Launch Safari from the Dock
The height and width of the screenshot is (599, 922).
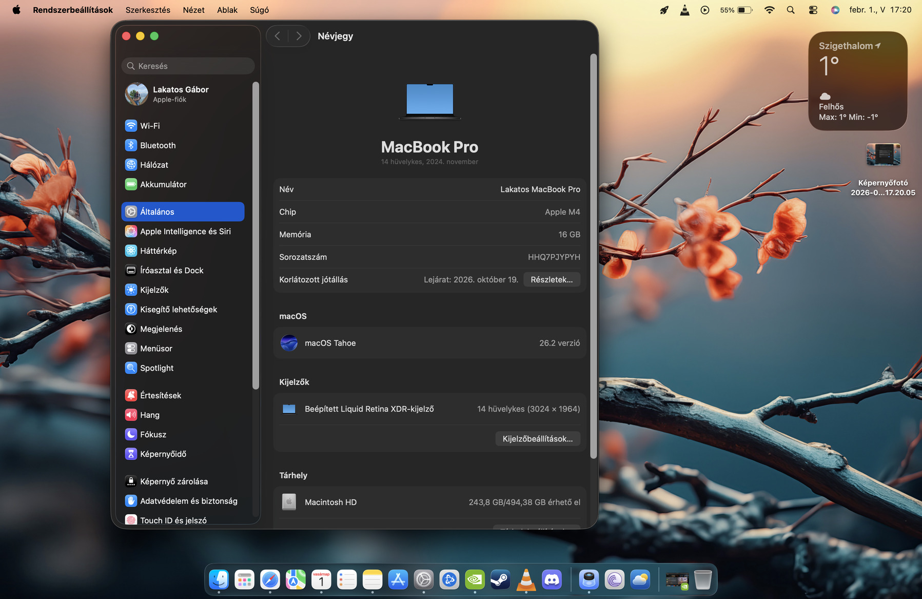coord(270,579)
